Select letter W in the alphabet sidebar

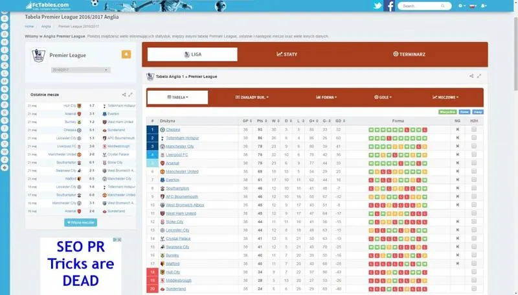point(5,152)
